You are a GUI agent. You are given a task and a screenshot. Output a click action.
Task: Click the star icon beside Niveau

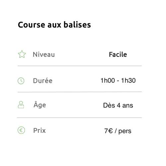[22, 54]
